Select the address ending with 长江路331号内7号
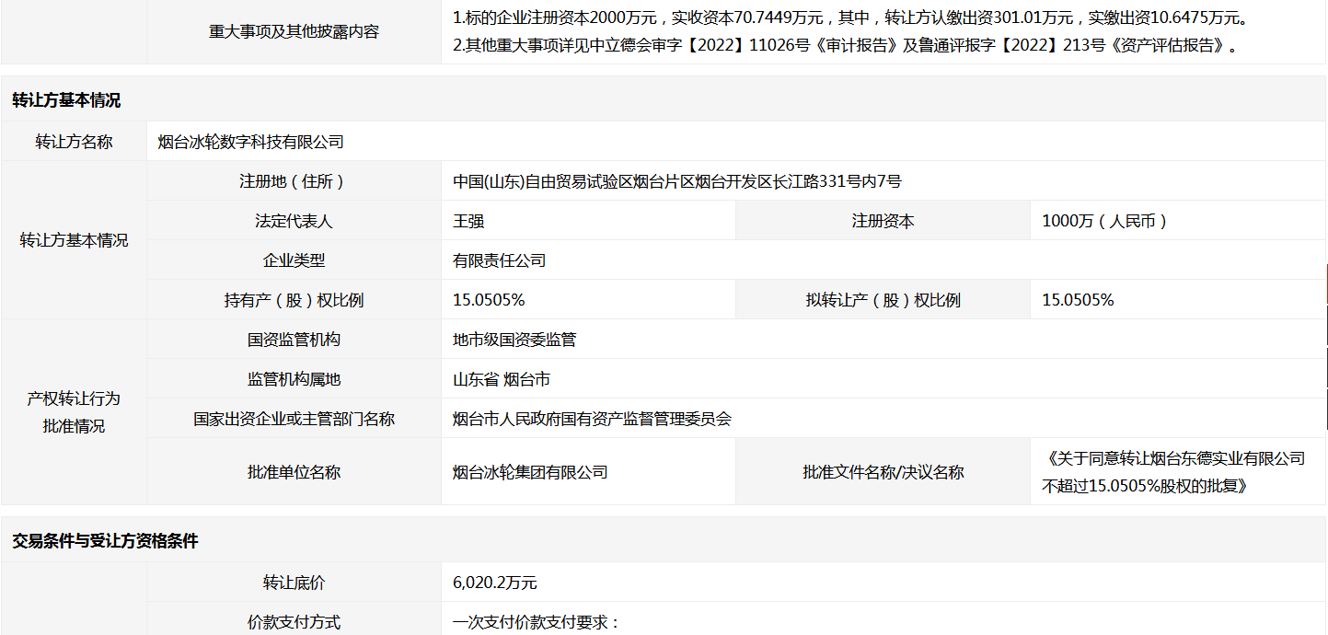Image resolution: width=1328 pixels, height=635 pixels. (x=677, y=181)
